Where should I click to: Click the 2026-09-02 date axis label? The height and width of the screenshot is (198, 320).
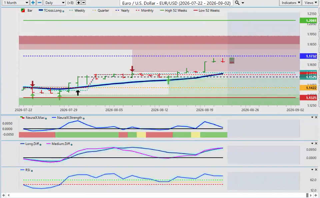295,110
